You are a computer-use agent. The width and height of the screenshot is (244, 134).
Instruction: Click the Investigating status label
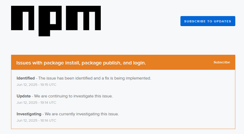[x=29, y=114]
